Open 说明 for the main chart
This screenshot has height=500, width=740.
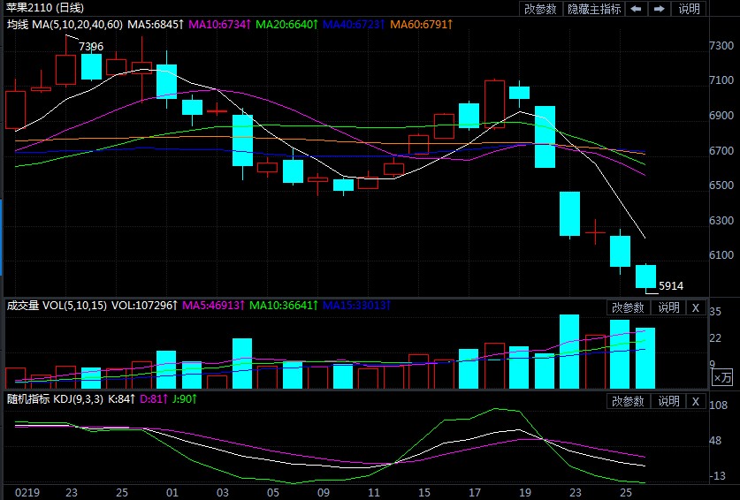(689, 9)
